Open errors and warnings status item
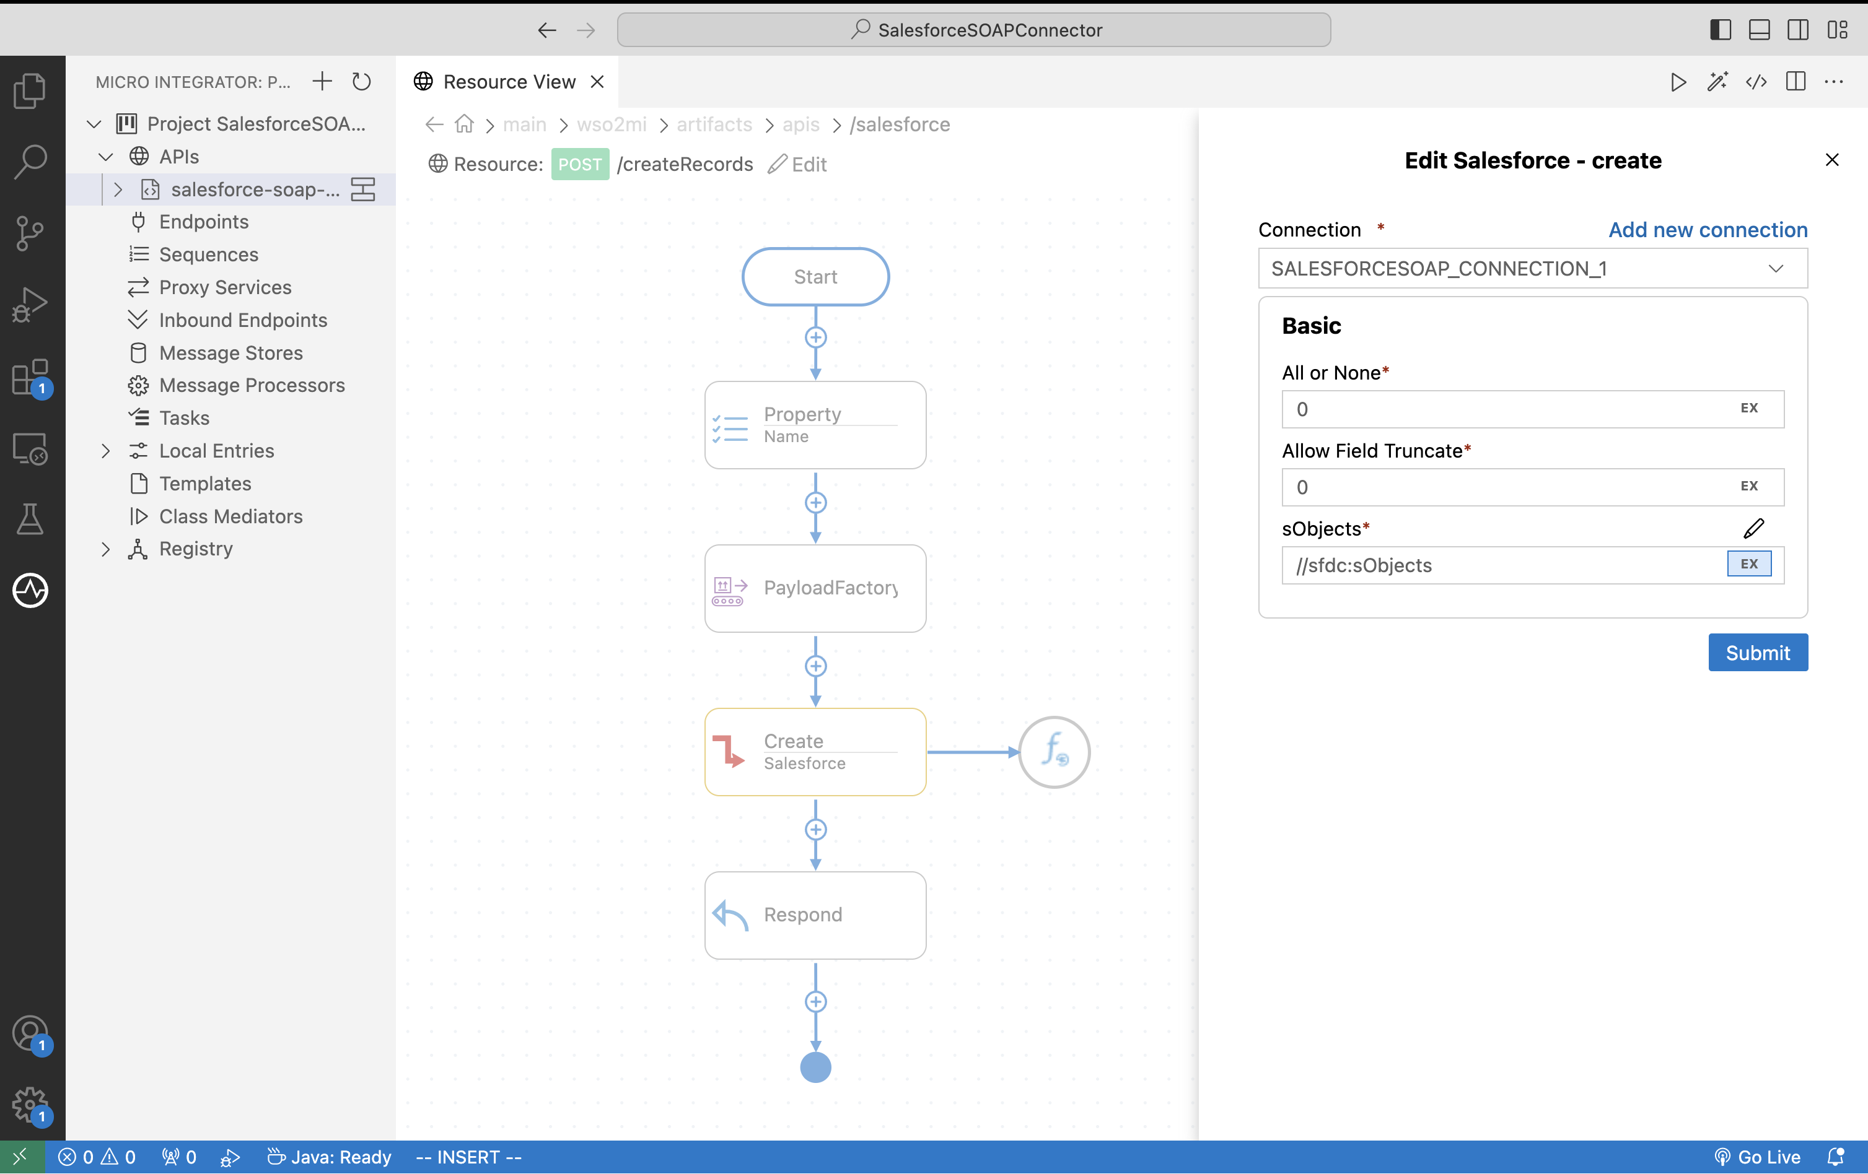The image size is (1868, 1174). (x=97, y=1157)
